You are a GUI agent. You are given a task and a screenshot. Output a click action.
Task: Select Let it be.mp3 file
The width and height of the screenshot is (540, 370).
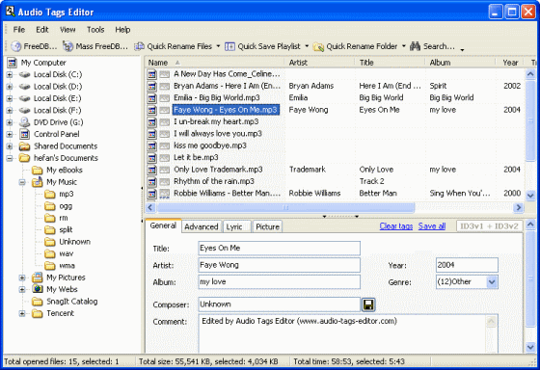[x=196, y=157]
